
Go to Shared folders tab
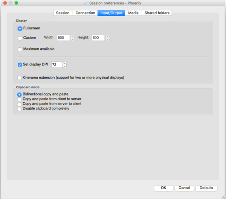click(x=157, y=13)
